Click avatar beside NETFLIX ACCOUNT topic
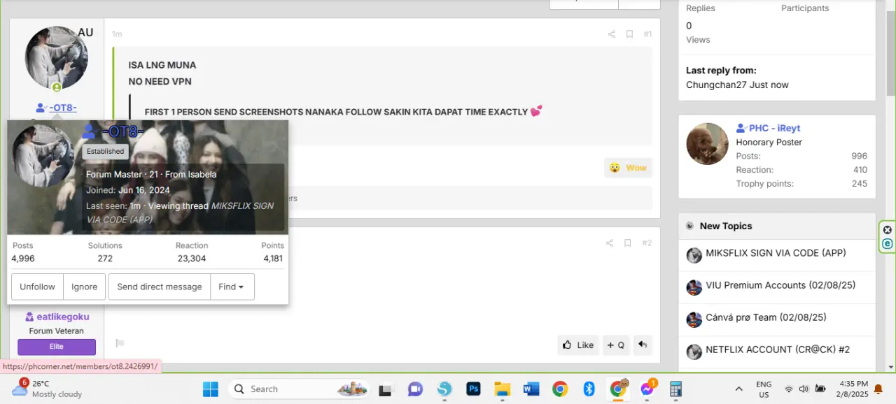Screen dimensions: 896x404 694,352
